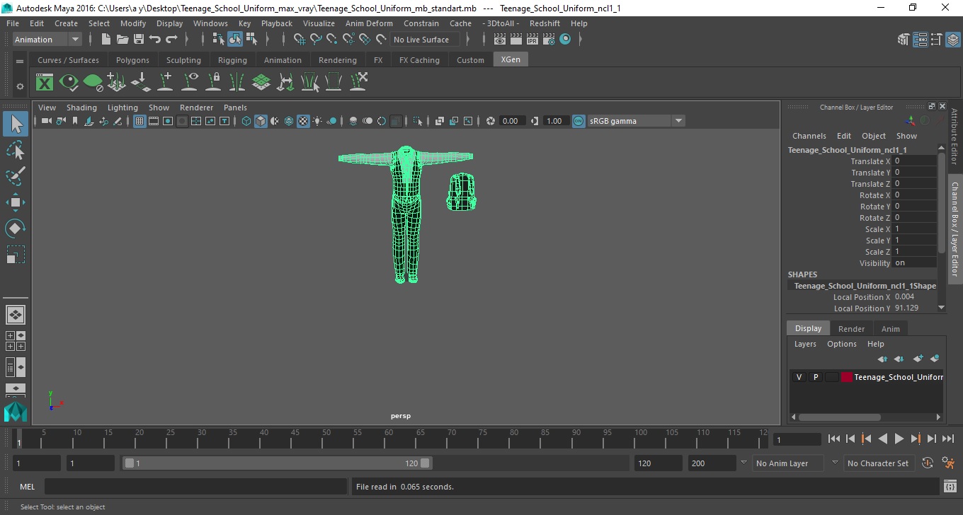Go to start of playback range
Screen dimensions: 963x515
pos(833,439)
